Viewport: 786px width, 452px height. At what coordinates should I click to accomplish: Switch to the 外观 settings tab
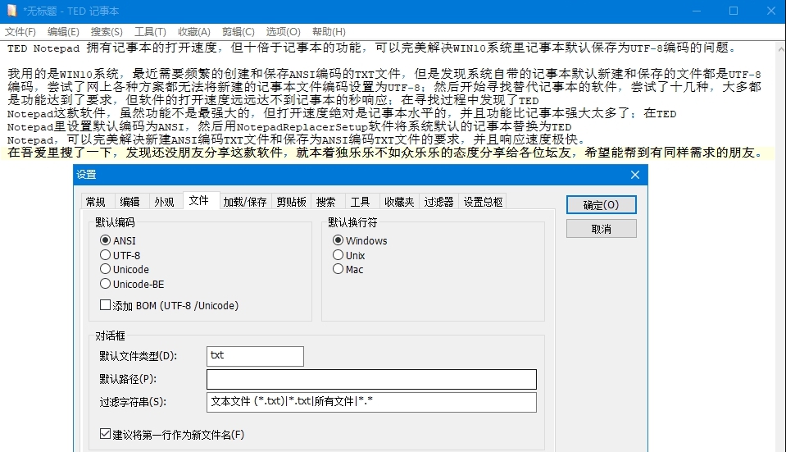(164, 202)
